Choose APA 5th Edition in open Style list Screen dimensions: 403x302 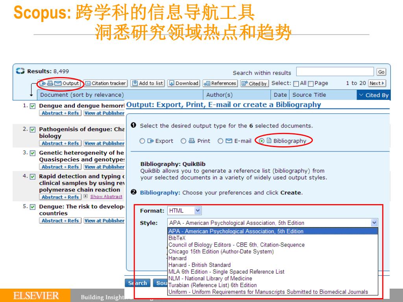(273, 231)
